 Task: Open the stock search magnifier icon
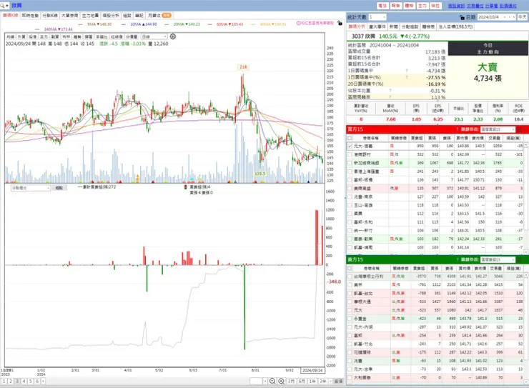pyautogui.click(x=3, y=6)
